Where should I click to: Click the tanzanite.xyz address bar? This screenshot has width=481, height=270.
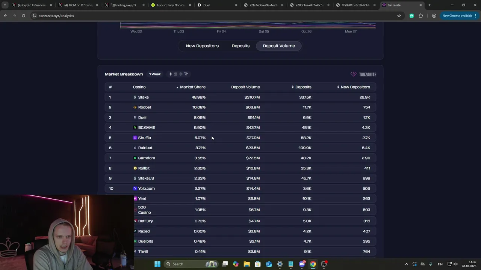coord(210,16)
